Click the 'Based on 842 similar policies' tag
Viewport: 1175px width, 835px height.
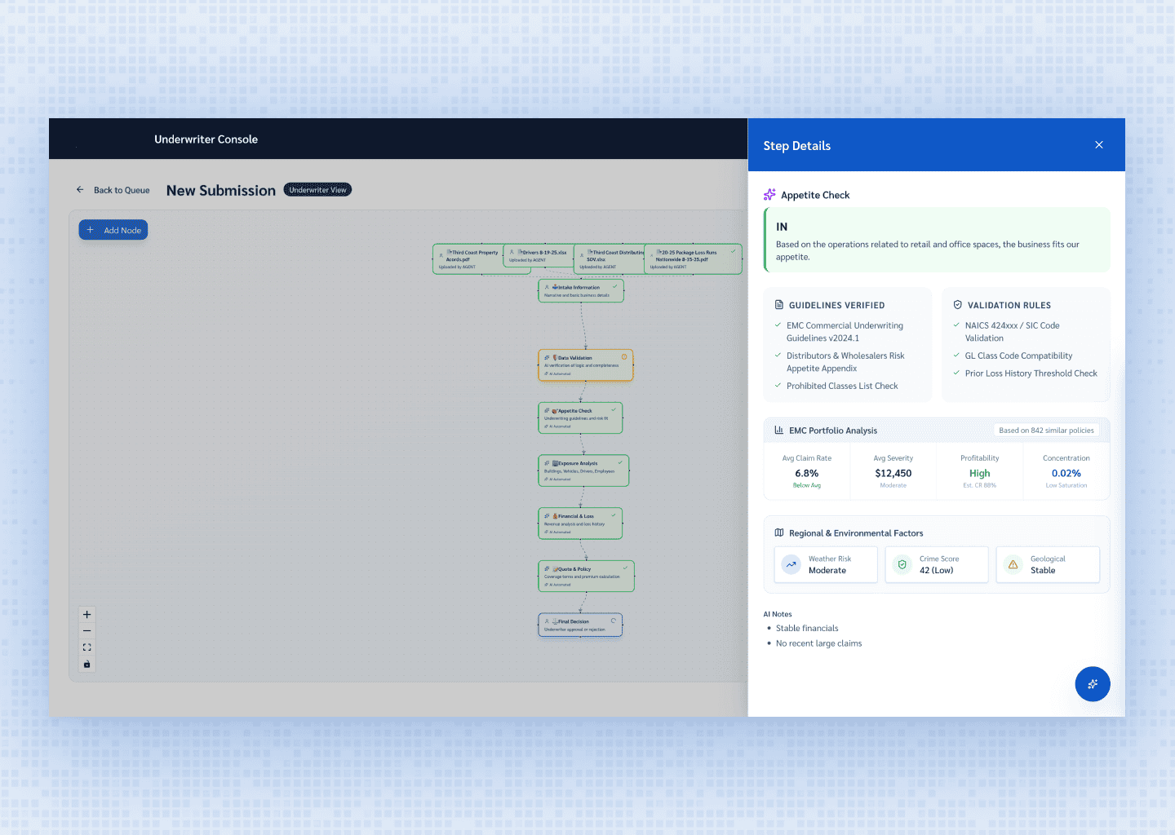[x=1045, y=431]
